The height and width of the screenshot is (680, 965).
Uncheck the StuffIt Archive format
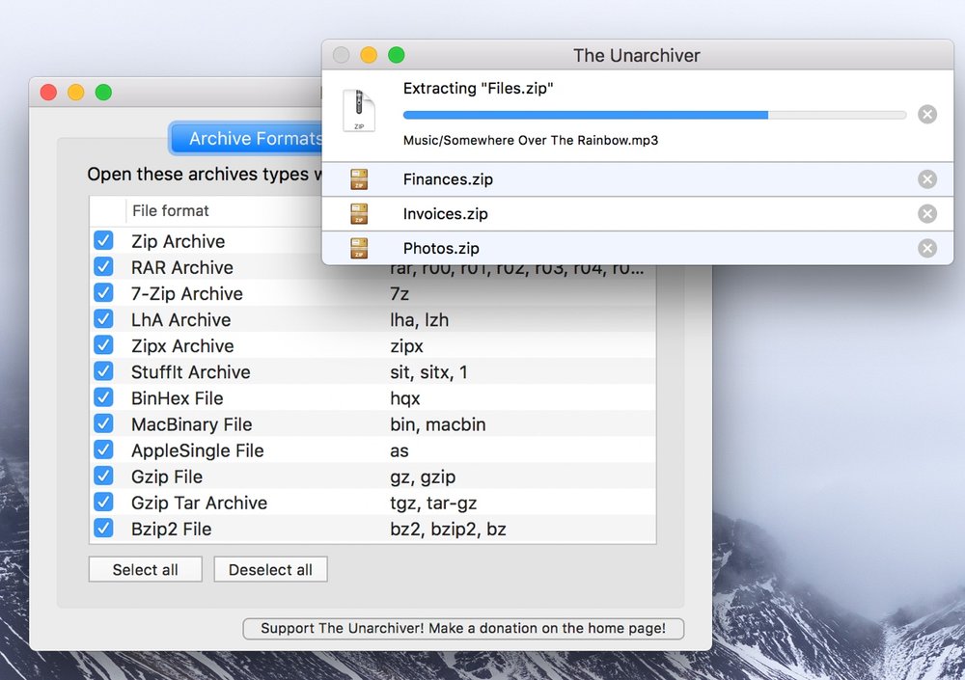click(x=103, y=371)
